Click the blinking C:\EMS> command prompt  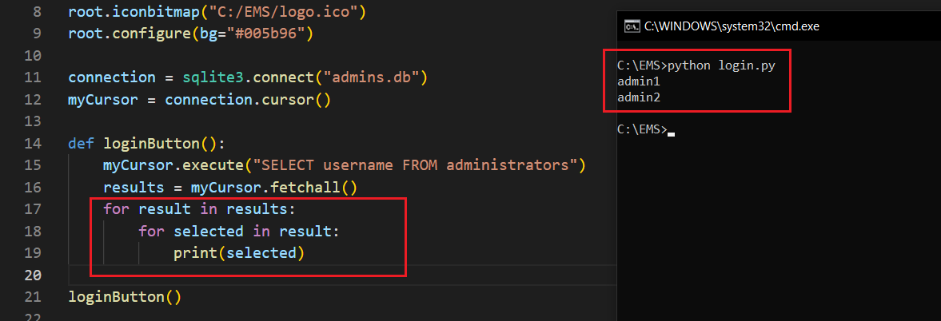(642, 129)
